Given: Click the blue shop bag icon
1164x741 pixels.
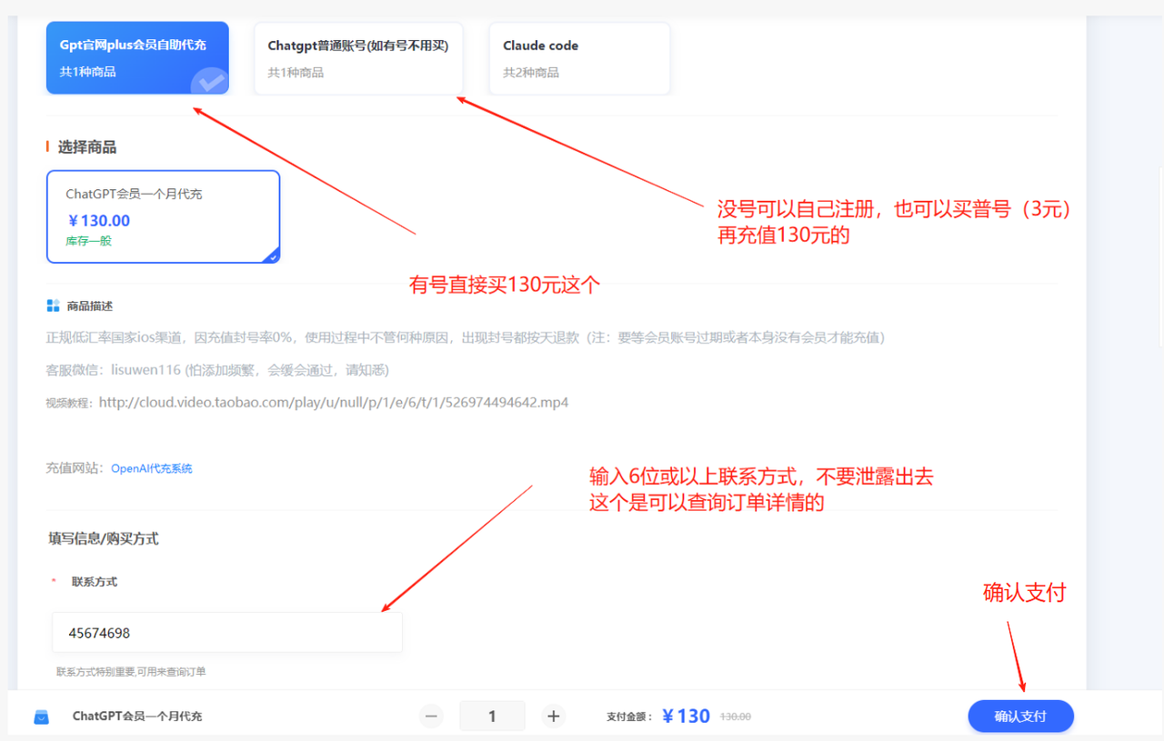Looking at the screenshot, I should [x=41, y=716].
